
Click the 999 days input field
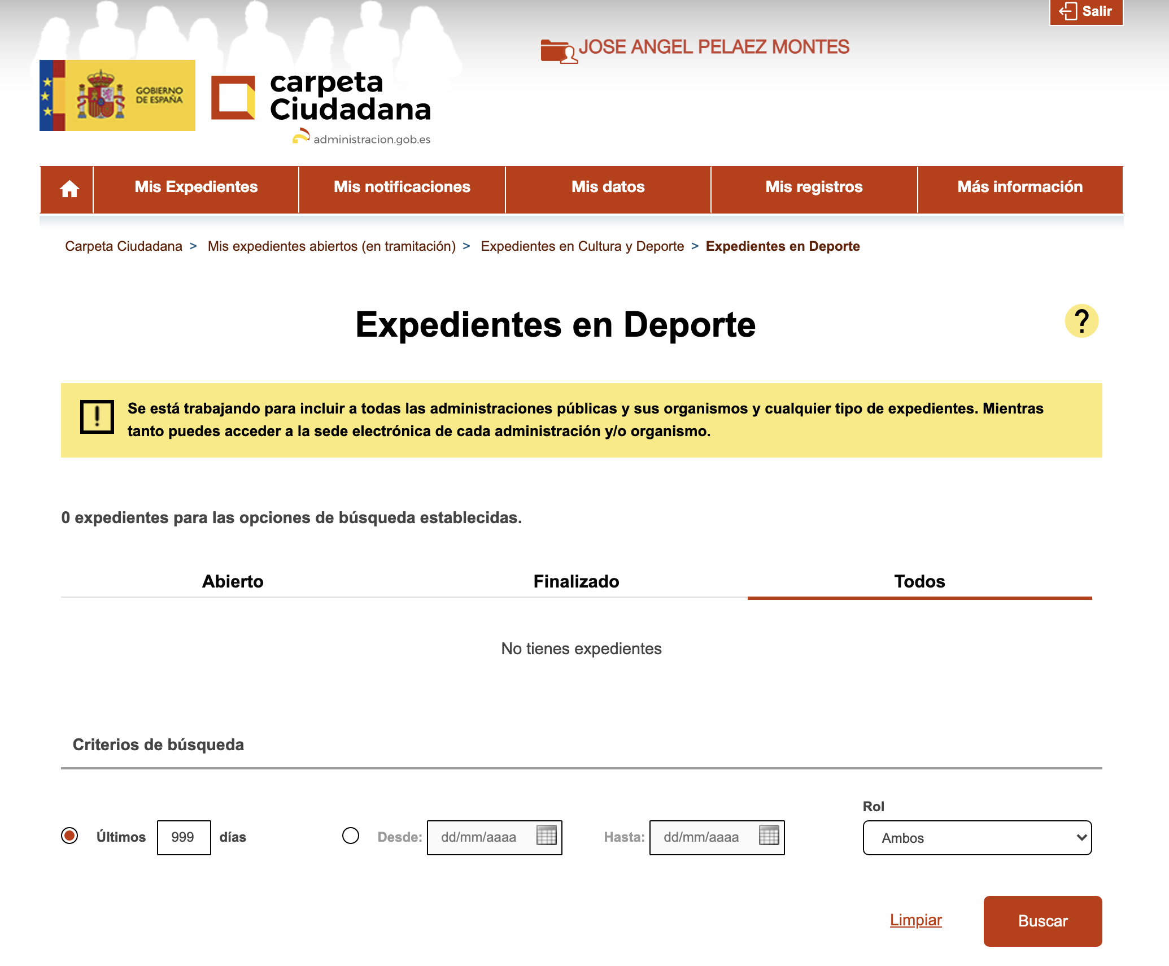click(x=184, y=837)
